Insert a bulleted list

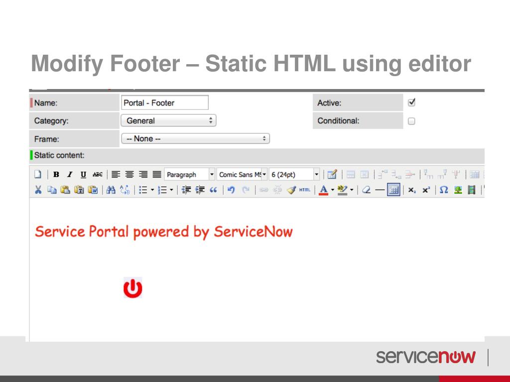[x=143, y=190]
